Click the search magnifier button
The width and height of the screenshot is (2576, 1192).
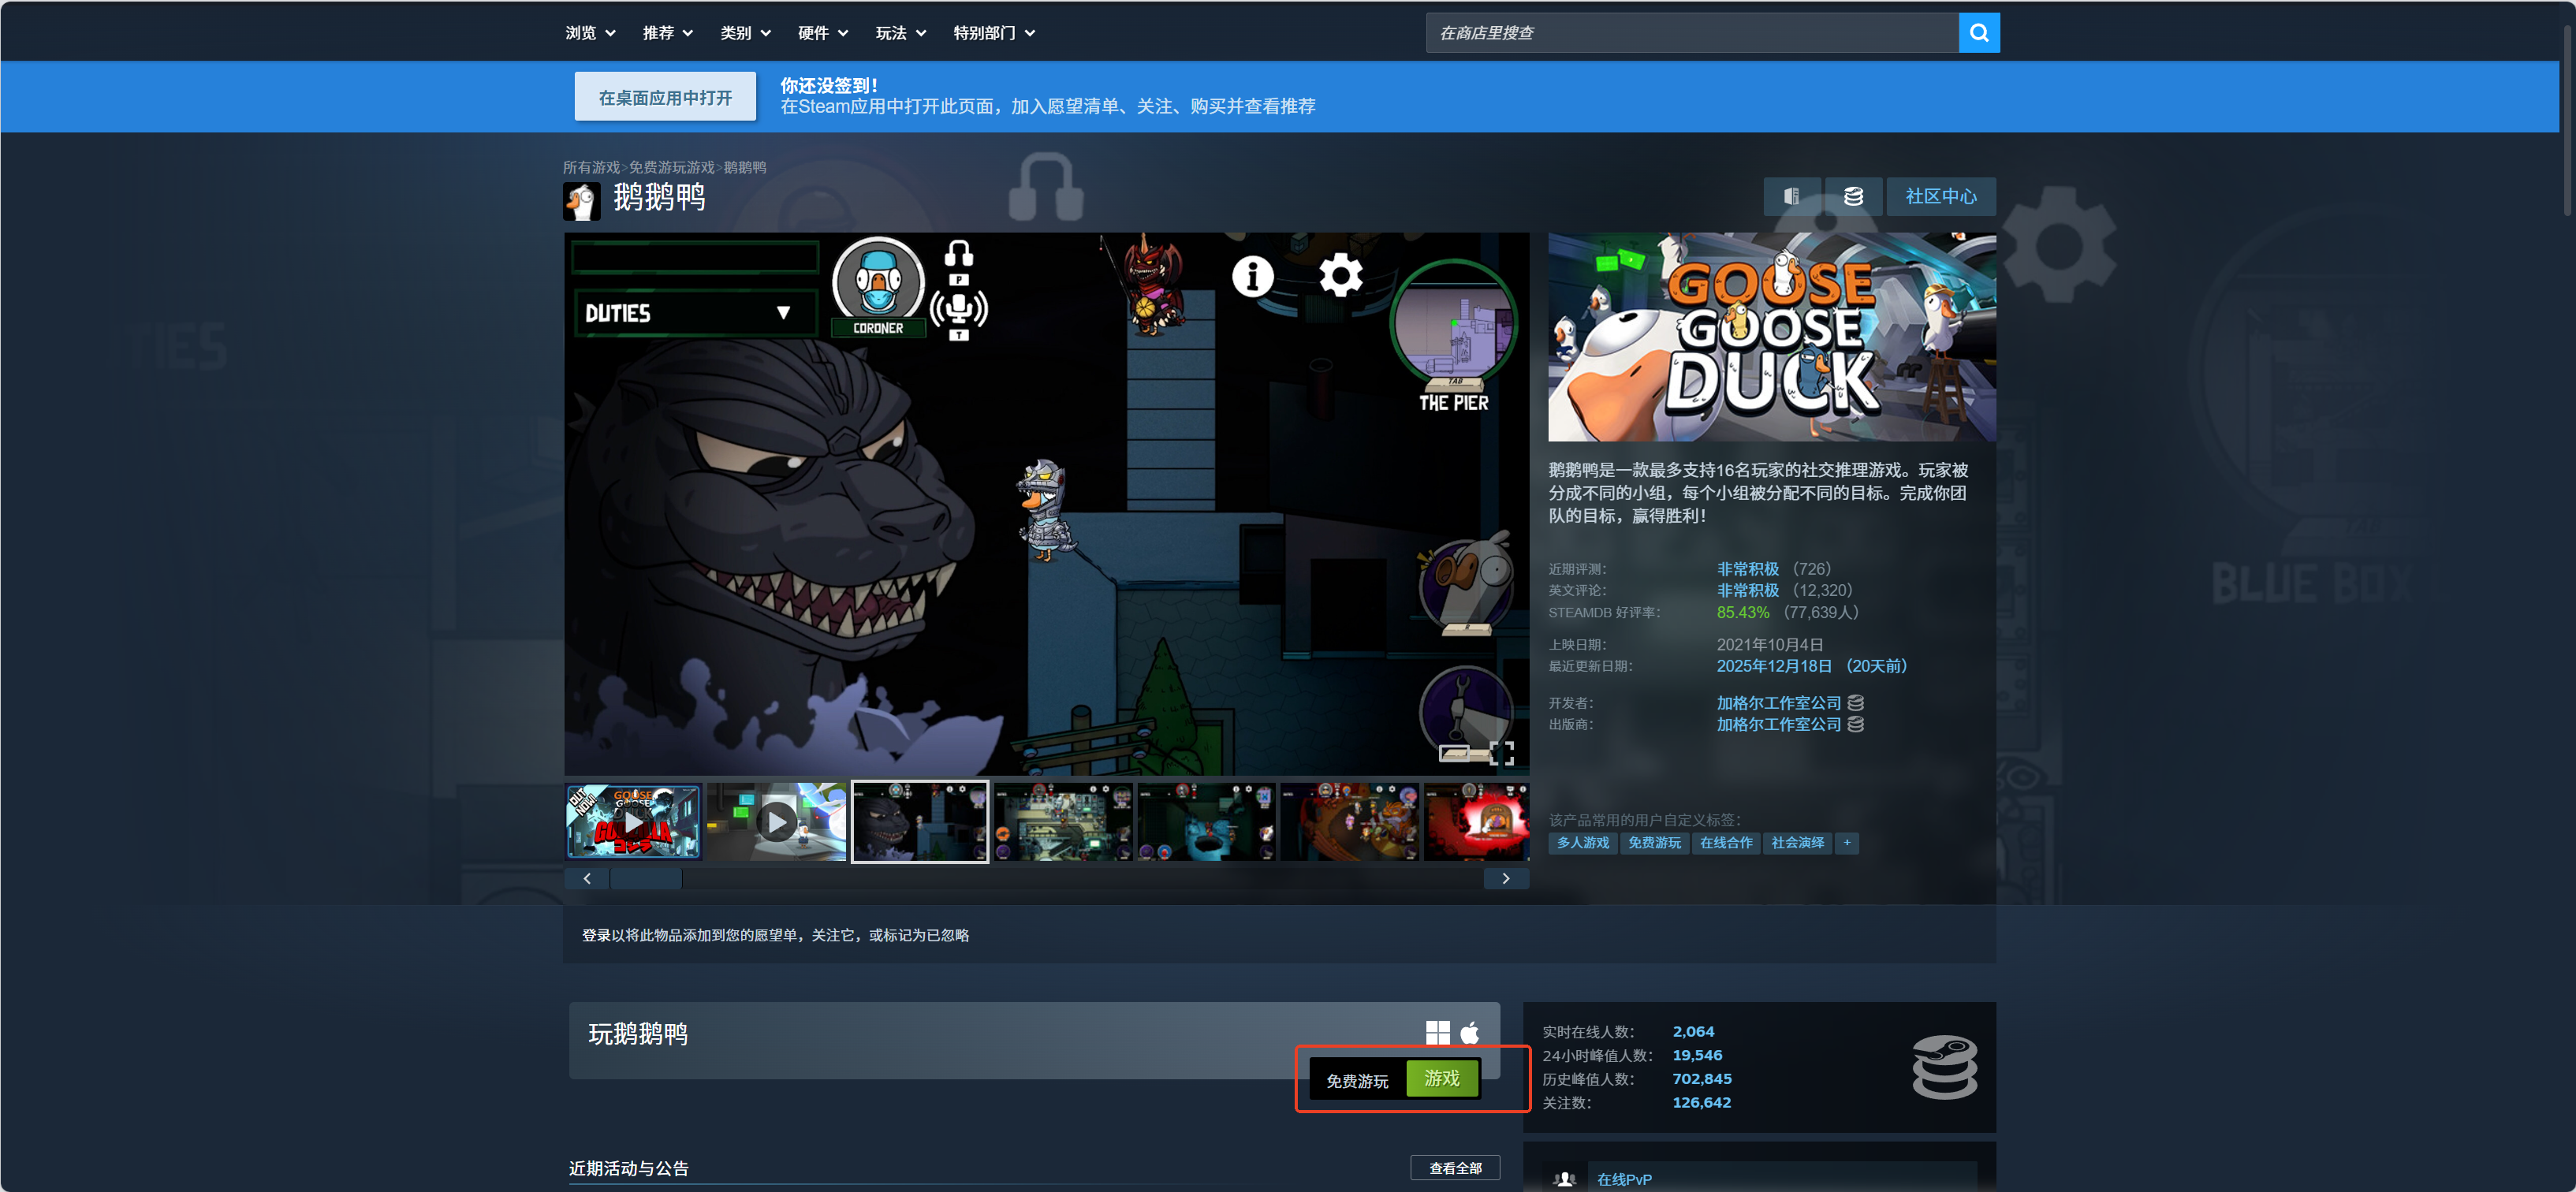(1978, 33)
